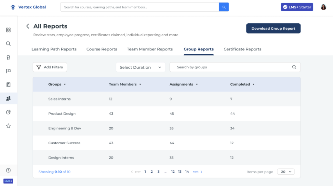This screenshot has height=186, width=333.
Task: Click the star favorites sidebar icon
Action: click(x=8, y=126)
